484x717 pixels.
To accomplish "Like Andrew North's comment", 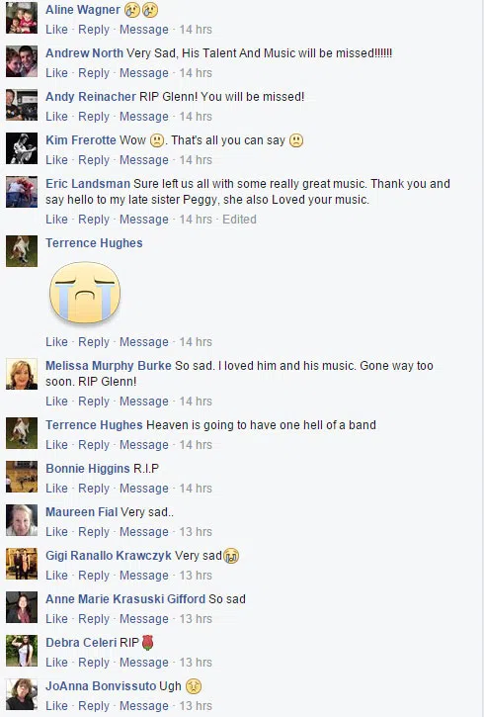I will [x=56, y=73].
